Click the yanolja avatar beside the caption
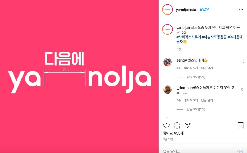Screen dimensions: 247x153 [167, 29]
